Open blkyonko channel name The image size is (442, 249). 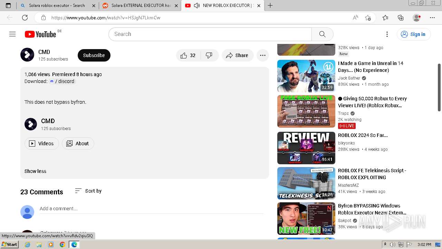tap(346, 143)
